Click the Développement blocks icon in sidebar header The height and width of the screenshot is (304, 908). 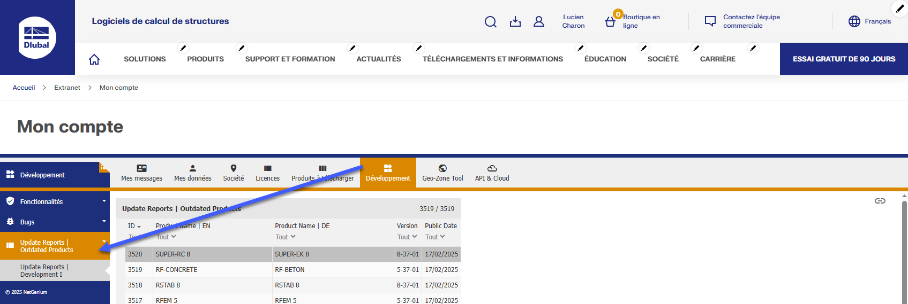10,175
